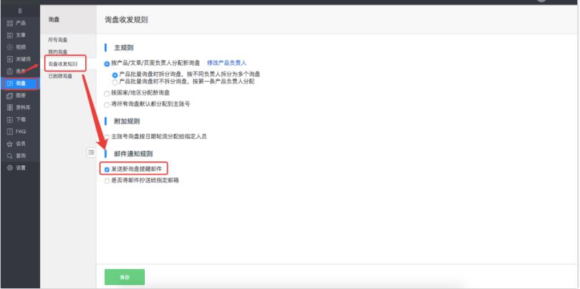Enable 发送新询盘提醒邮件 checkbox
Image resolution: width=580 pixels, height=289 pixels.
point(107,169)
